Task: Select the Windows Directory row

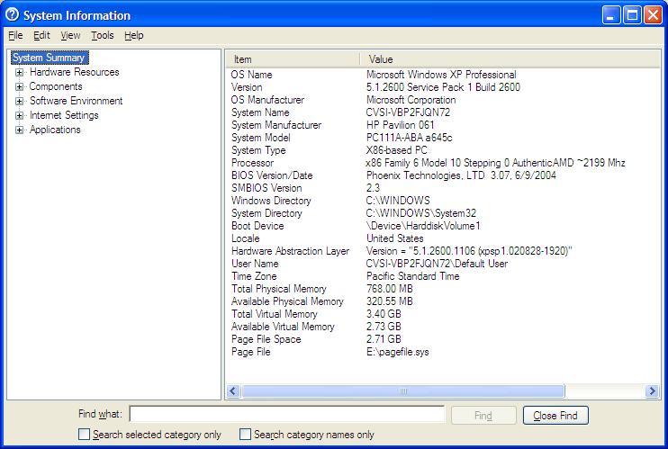Action: (442, 201)
